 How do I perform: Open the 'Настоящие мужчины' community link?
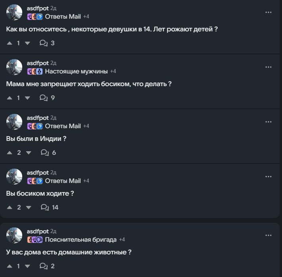[76, 71]
